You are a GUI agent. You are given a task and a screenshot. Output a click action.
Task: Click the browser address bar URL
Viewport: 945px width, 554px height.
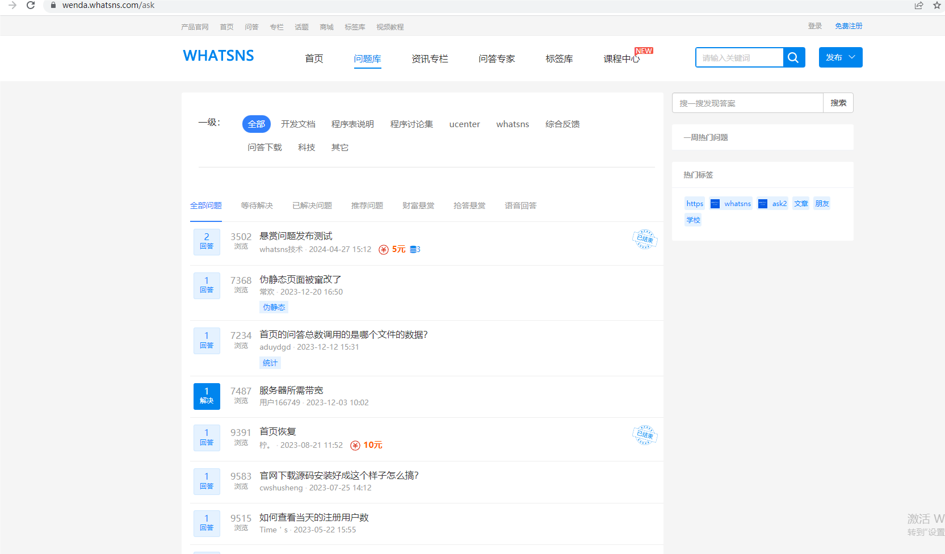point(108,5)
